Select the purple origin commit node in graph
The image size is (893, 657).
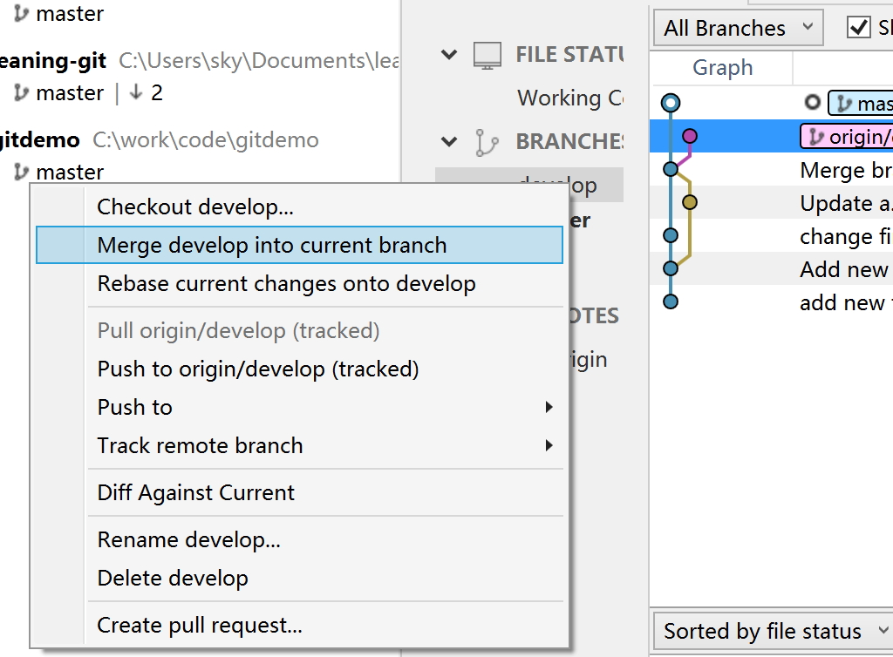(690, 136)
